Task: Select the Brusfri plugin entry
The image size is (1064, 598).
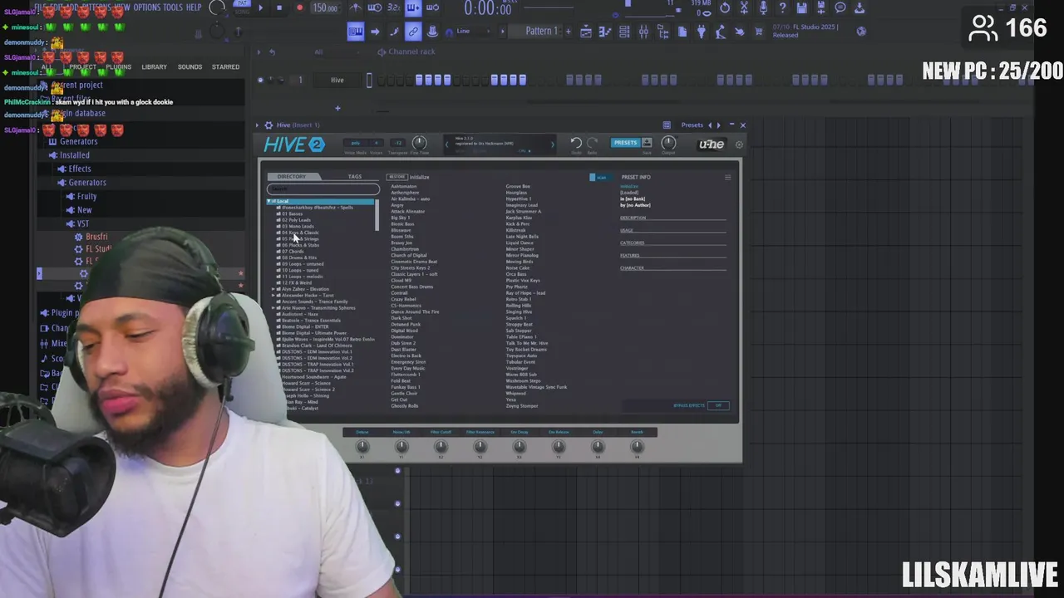Action: [96, 237]
